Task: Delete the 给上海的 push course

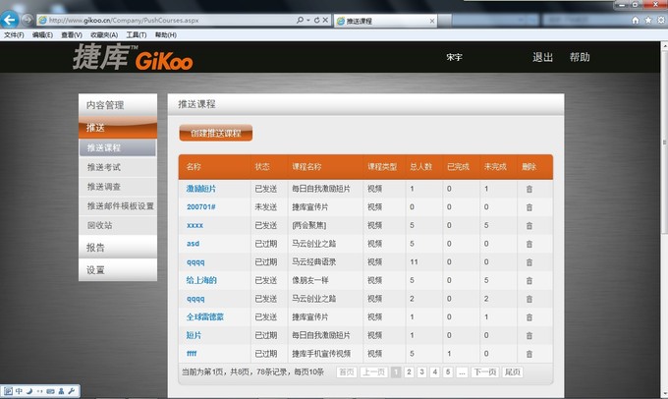Action: (x=529, y=280)
